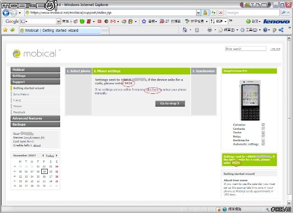The height and width of the screenshot is (213, 293).
Task: Refresh the page with the green arrows
Action: [213, 13]
